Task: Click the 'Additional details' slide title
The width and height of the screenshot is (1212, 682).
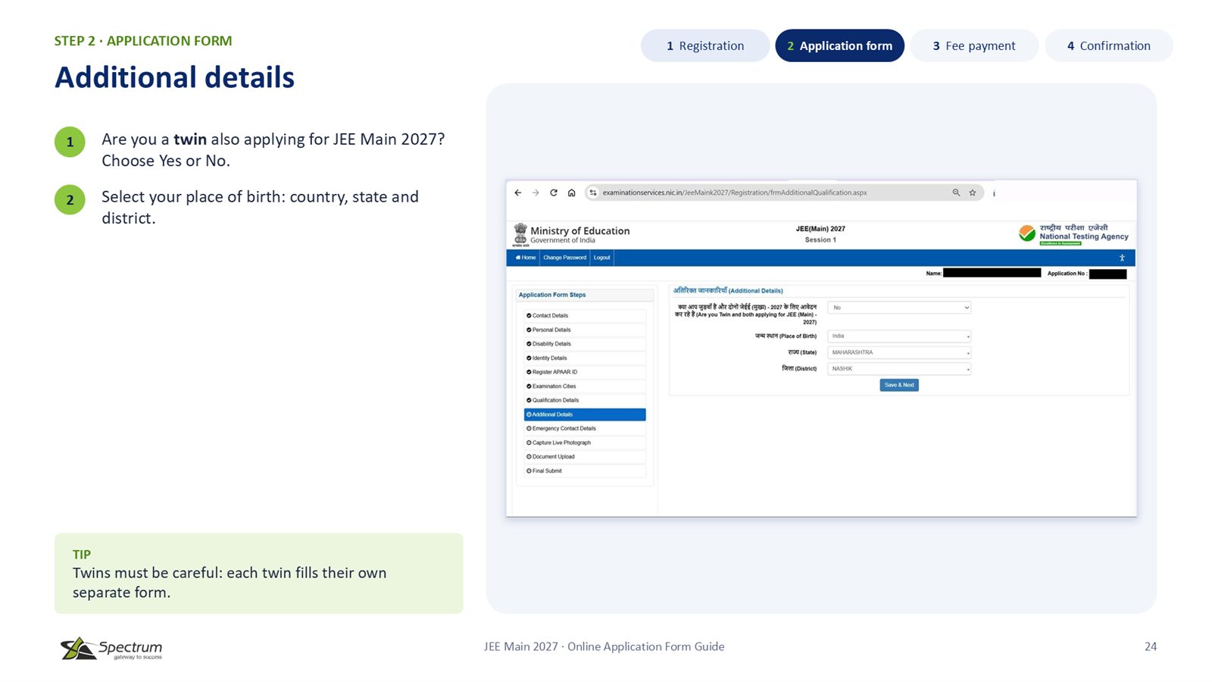Action: pyautogui.click(x=174, y=77)
